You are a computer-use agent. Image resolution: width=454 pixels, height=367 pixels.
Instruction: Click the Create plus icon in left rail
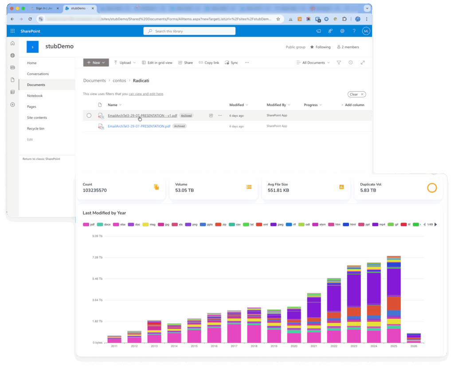click(x=12, y=105)
